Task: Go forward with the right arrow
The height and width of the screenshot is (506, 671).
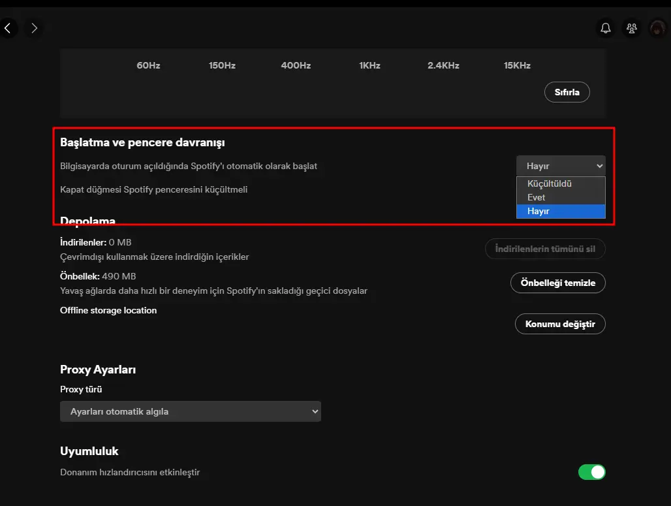Action: click(34, 28)
